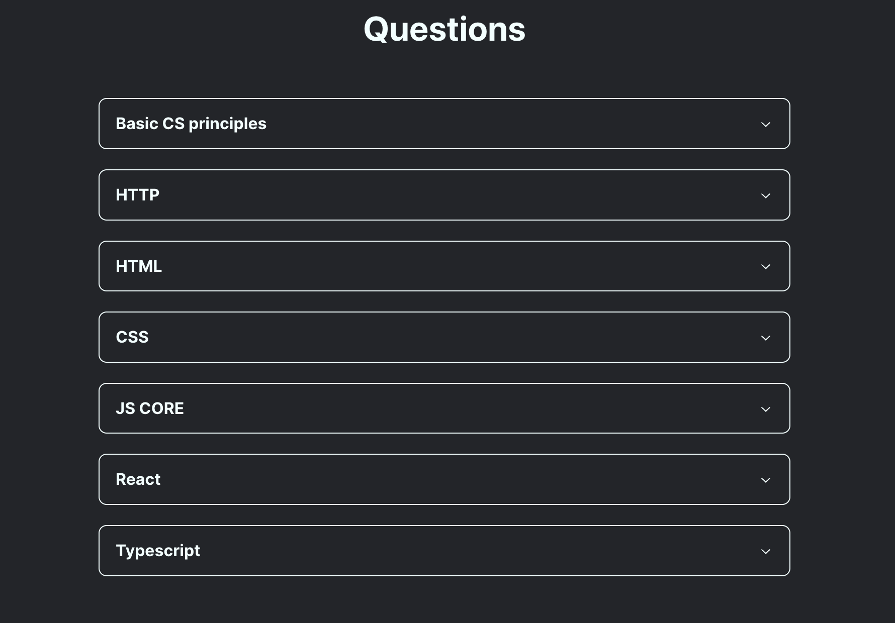This screenshot has height=623, width=895.
Task: Click the chevron icon on the HTML section
Action: 765,266
